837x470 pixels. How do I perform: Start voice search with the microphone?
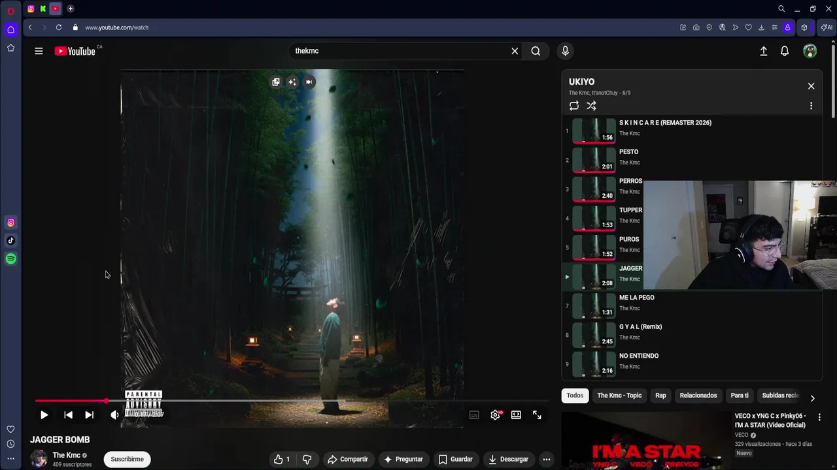coord(566,51)
